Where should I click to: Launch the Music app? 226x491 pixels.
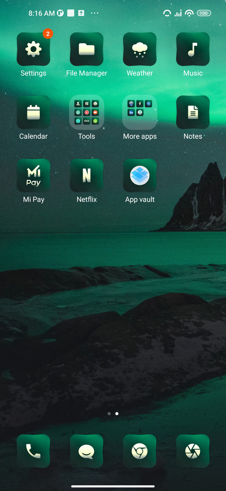(x=193, y=49)
